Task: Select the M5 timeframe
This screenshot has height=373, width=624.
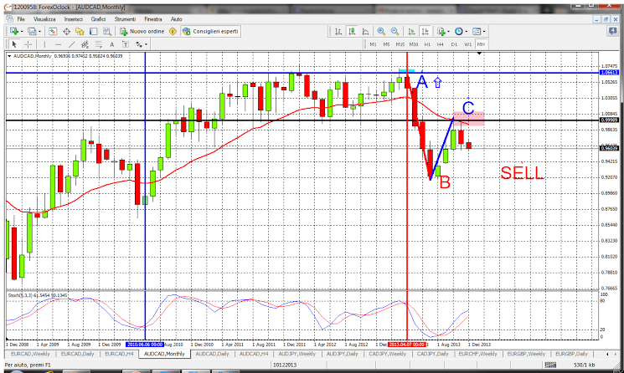Action: point(386,44)
